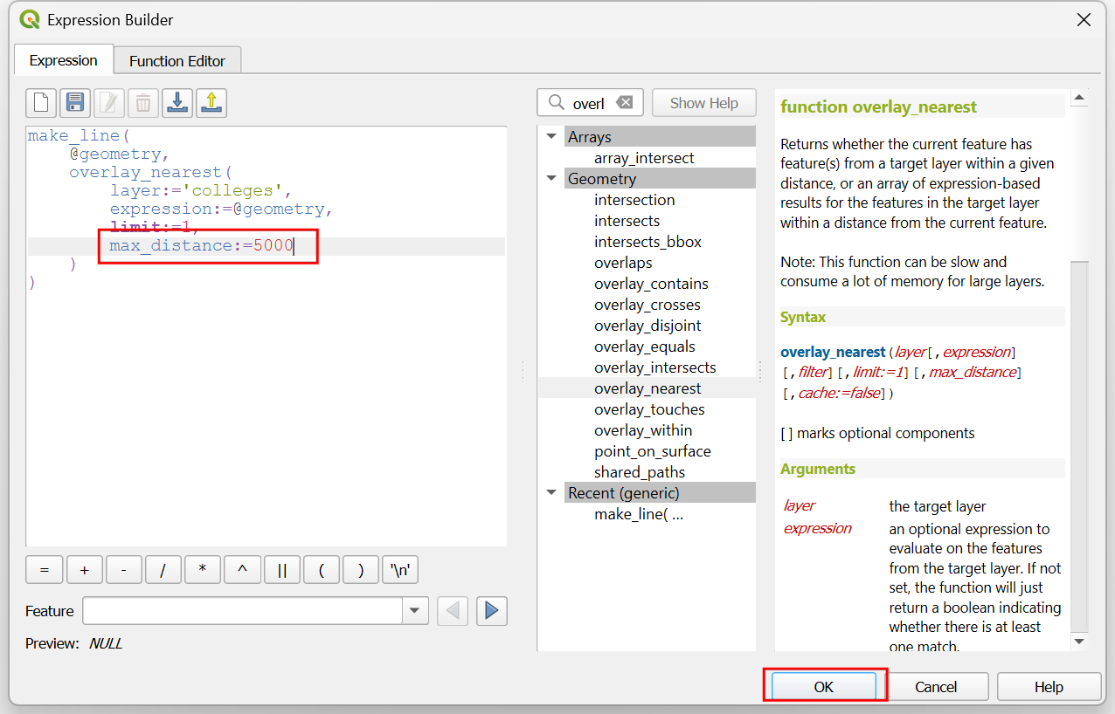Select the recent make_line( ... entry
Viewport: 1115px width, 714px height.
(639, 514)
